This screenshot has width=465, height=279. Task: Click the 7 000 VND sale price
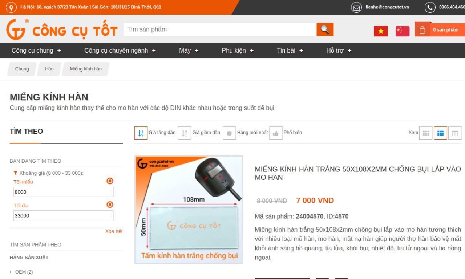point(315,201)
